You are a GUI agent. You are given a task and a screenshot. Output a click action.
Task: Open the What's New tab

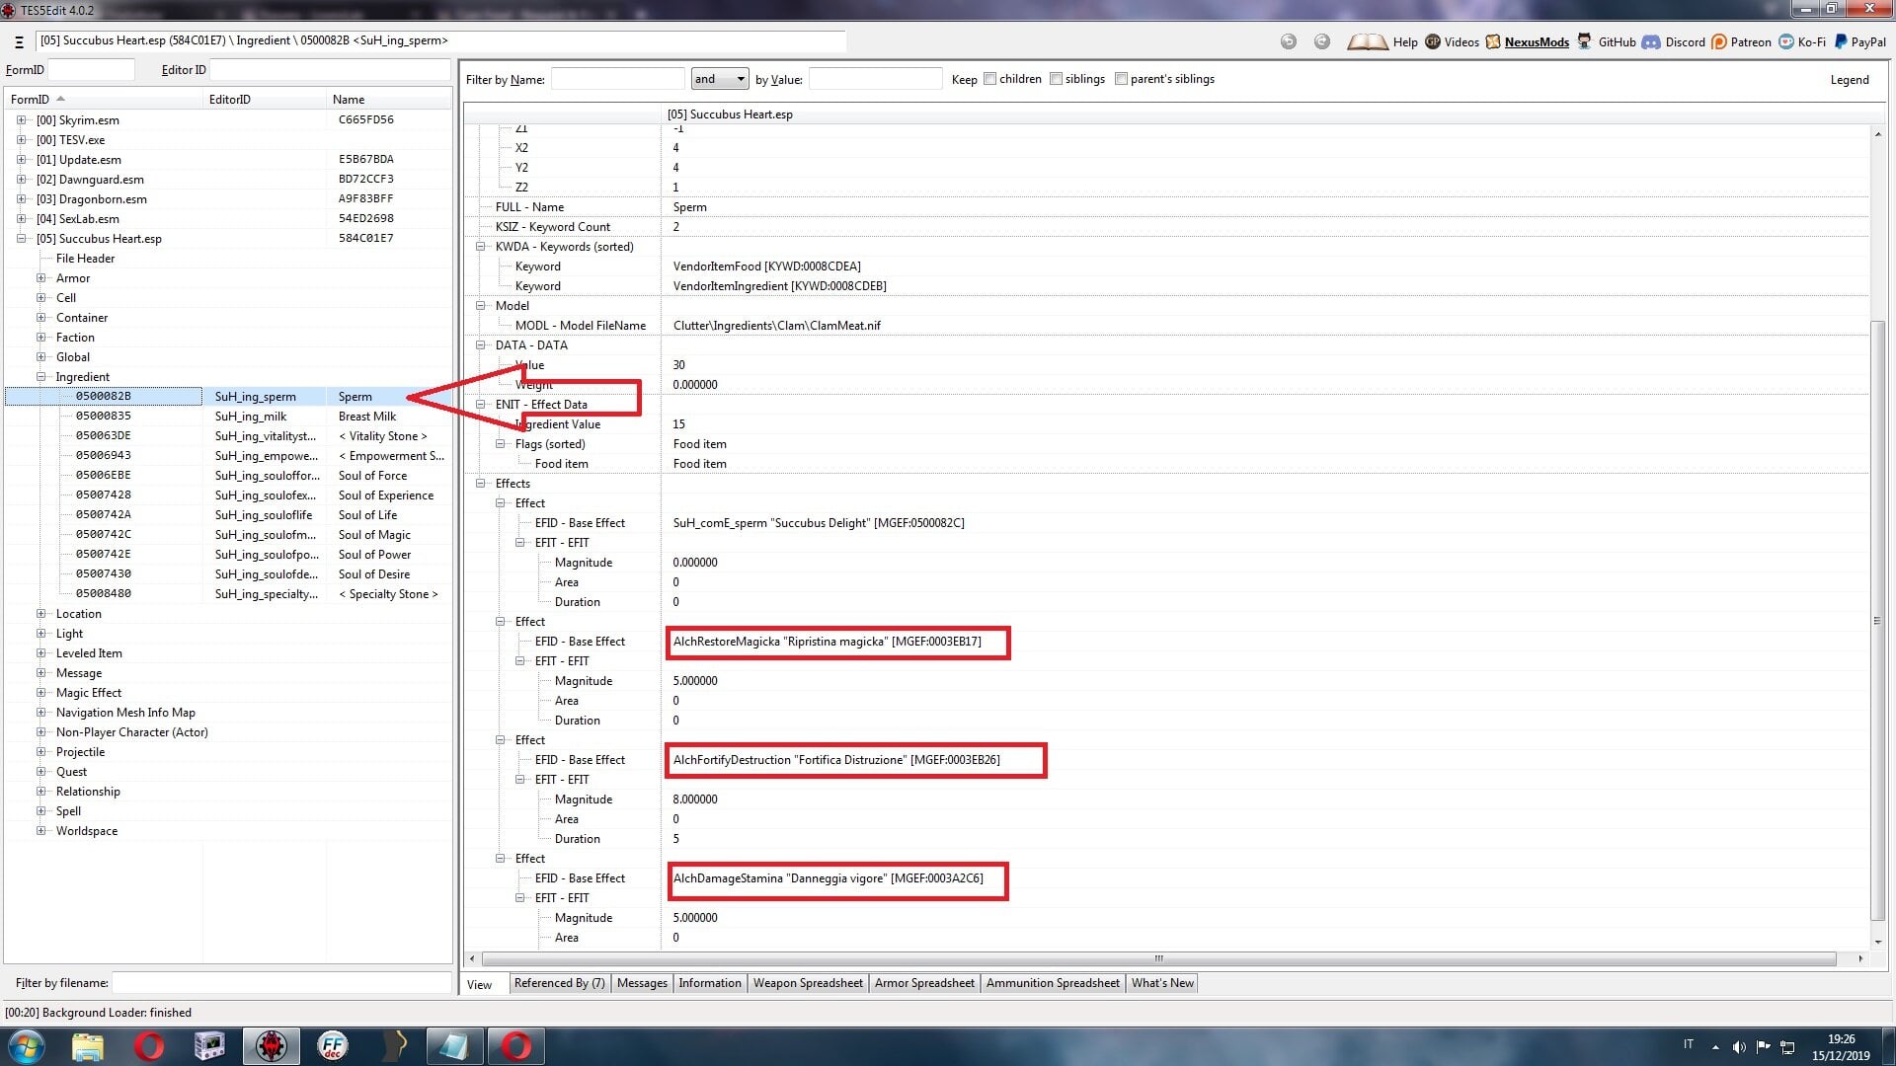pos(1162,983)
